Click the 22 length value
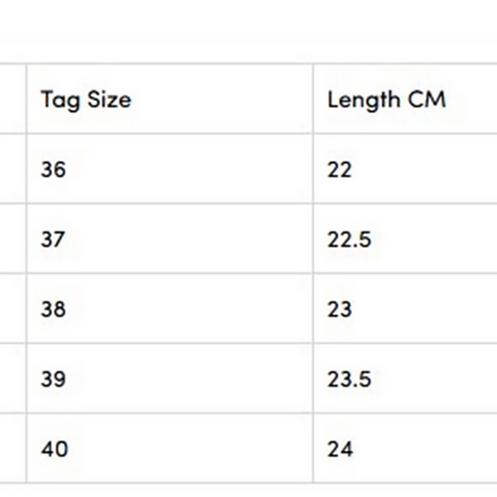 (340, 169)
